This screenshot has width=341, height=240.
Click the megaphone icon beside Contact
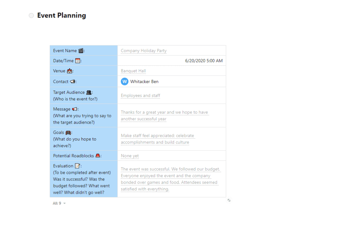tap(73, 82)
